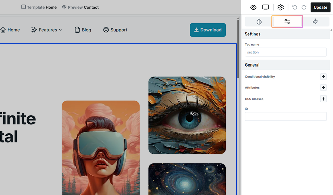Select the settings sliders tab
Viewport: 333px width, 195px height.
click(287, 22)
